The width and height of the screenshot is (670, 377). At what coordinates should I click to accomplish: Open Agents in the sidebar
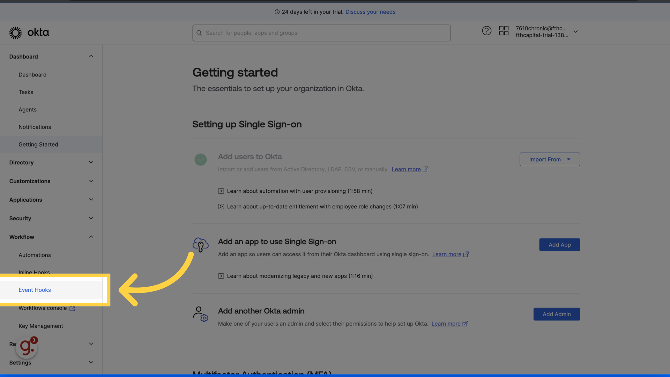[28, 110]
